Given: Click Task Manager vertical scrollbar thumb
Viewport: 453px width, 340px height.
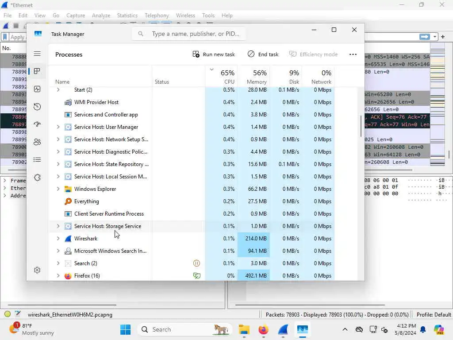Looking at the screenshot, I should click(361, 126).
